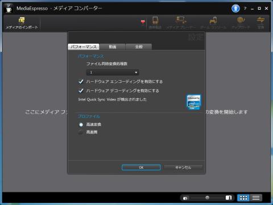Open the パフォーマンス tab
Screen dimensions: 273x205
(84, 47)
